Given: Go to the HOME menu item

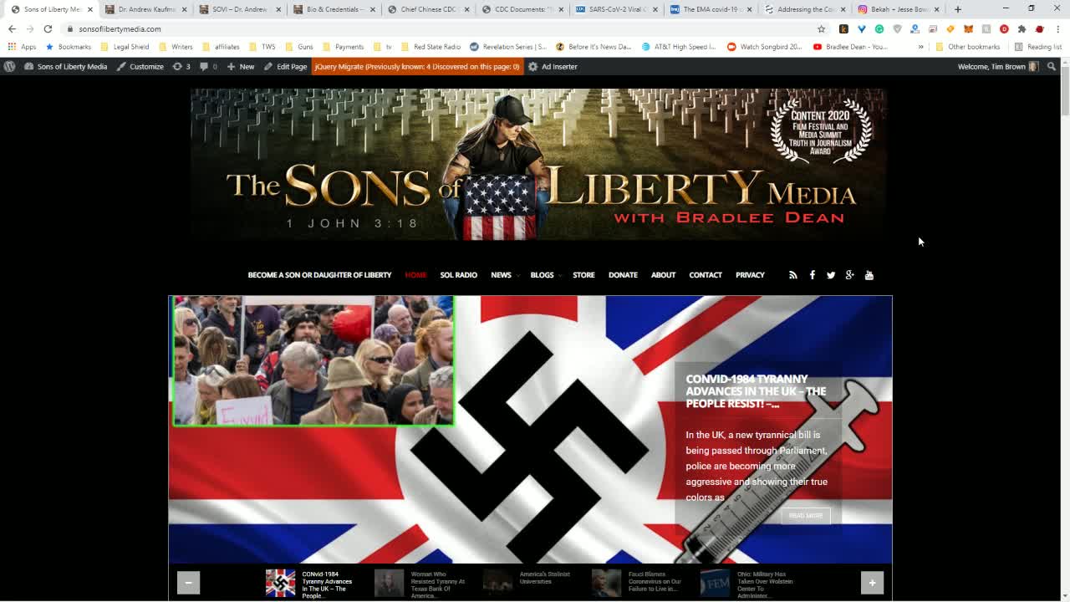Looking at the screenshot, I should 415,275.
